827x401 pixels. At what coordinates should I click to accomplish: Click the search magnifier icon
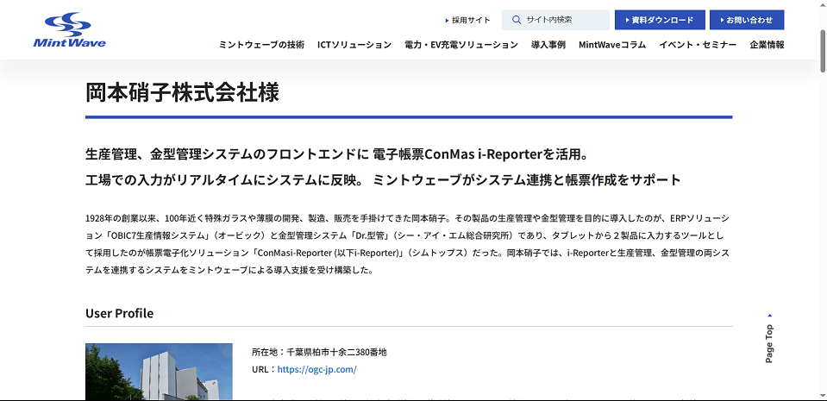tap(517, 20)
